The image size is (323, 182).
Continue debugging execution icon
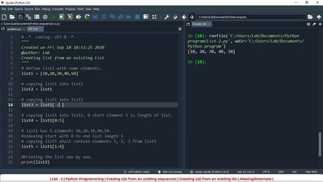[129, 17]
